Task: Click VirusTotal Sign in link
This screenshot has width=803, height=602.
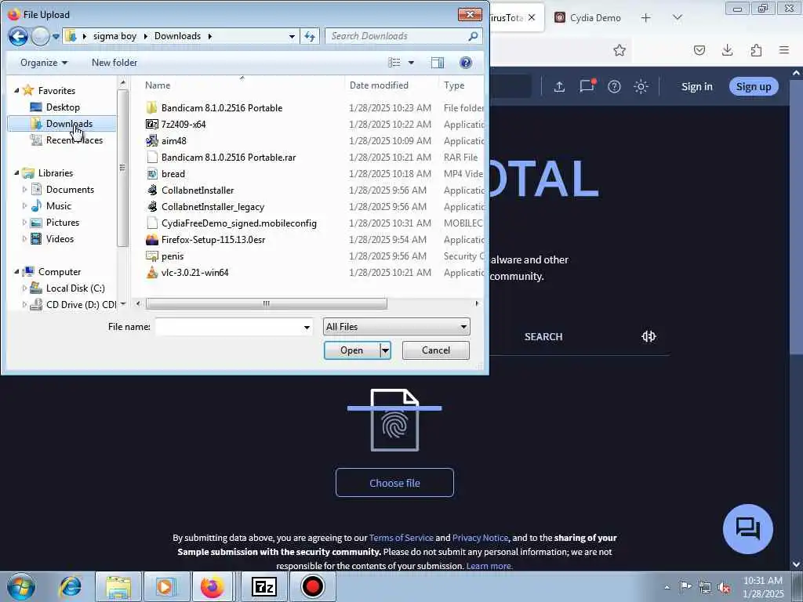Action: click(696, 86)
